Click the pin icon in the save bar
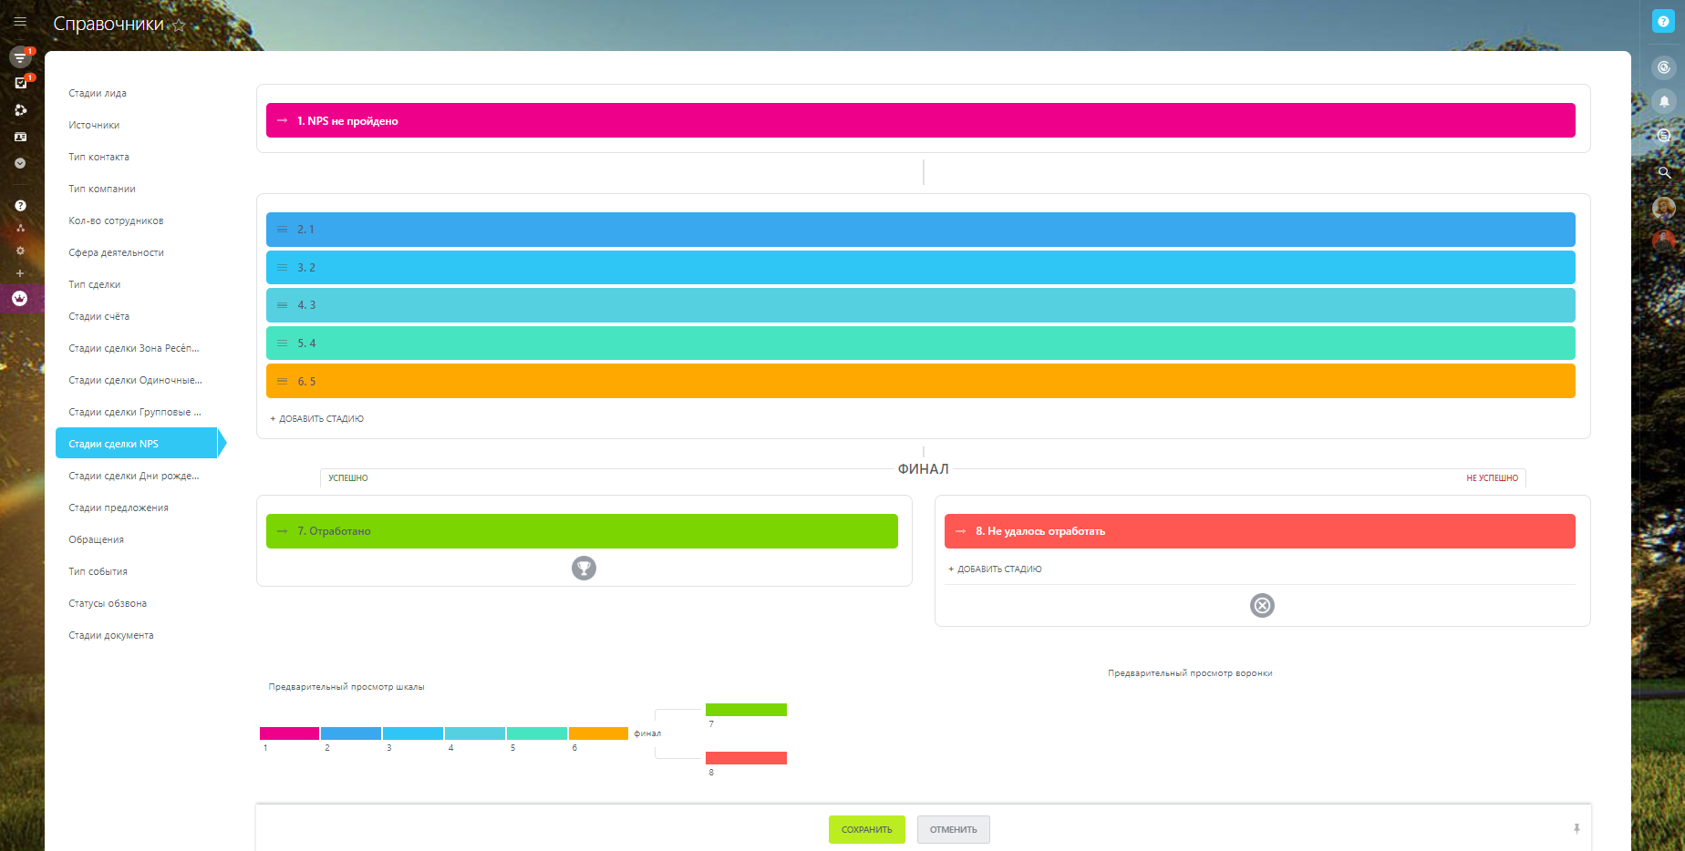Viewport: 1685px width, 851px height. pos(1576,829)
